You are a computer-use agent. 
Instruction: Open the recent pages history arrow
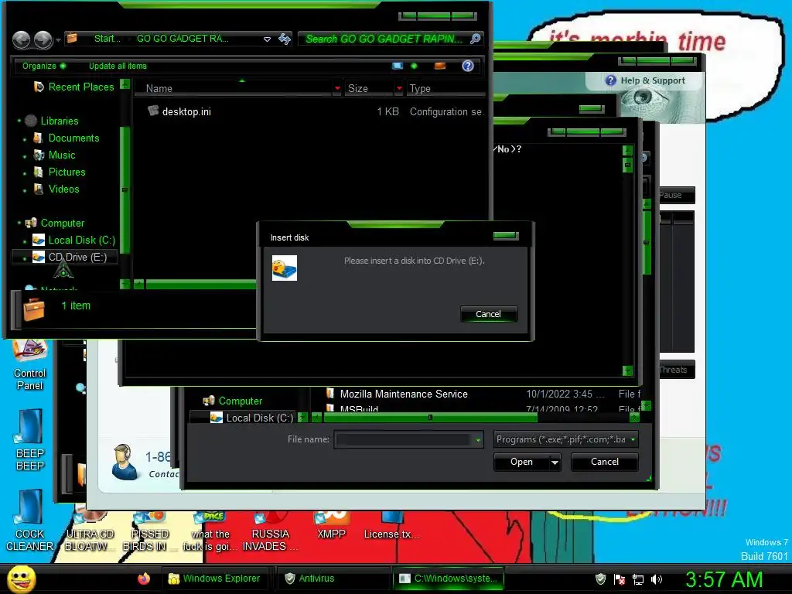59,39
